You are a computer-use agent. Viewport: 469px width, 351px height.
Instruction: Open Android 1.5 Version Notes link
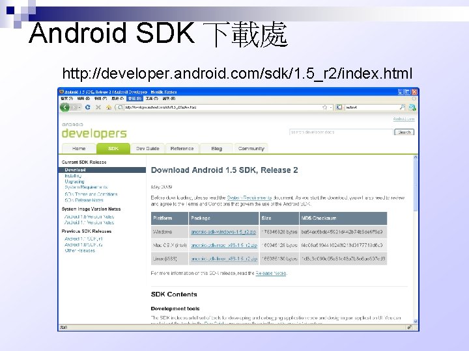pos(89,216)
